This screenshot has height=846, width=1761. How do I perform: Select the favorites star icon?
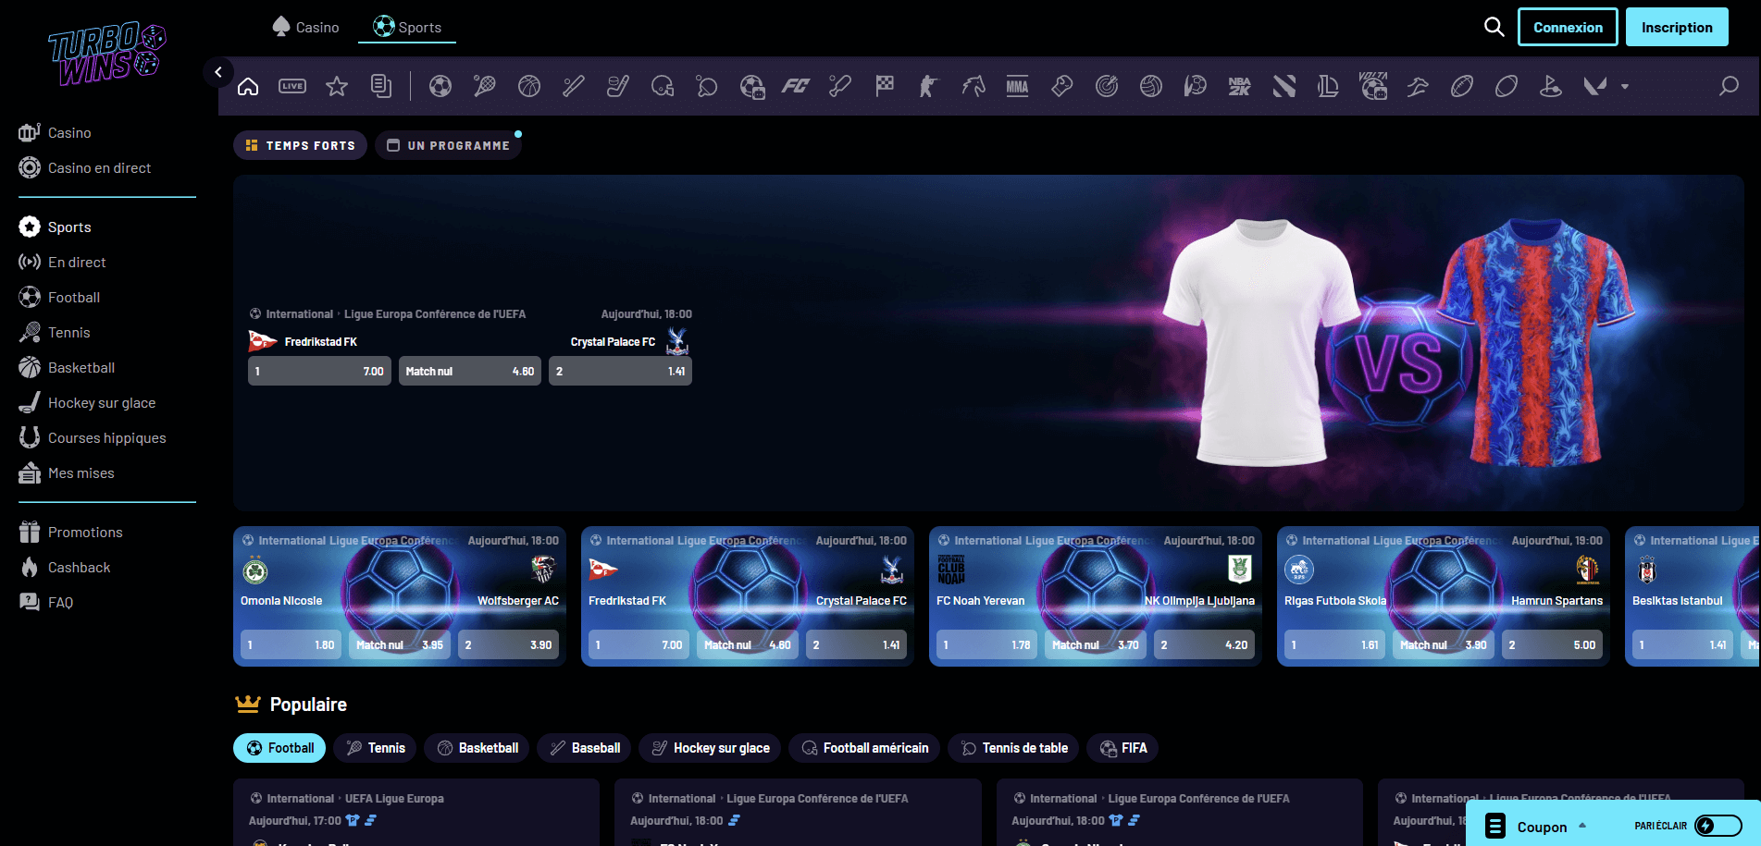click(x=337, y=85)
